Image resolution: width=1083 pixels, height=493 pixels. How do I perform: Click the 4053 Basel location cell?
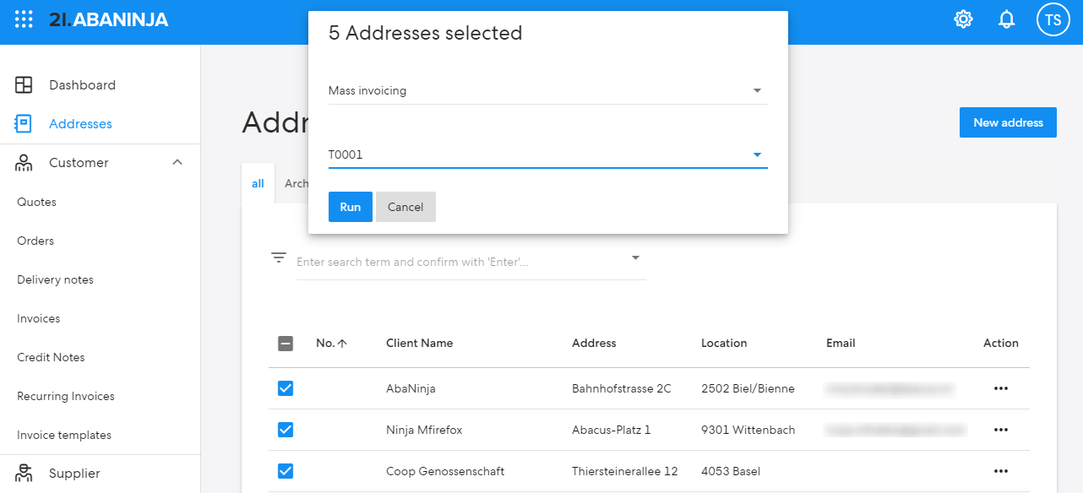click(731, 472)
